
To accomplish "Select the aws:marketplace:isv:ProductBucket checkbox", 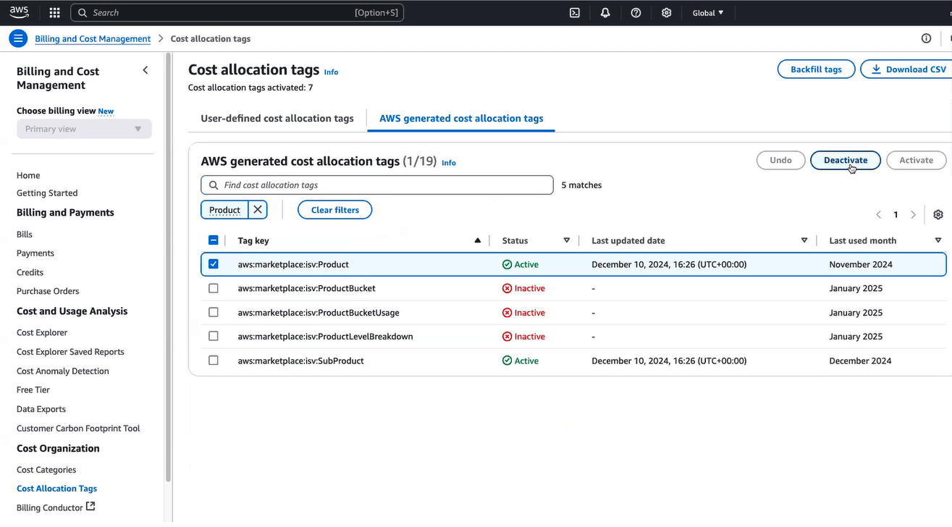I will coord(214,288).
